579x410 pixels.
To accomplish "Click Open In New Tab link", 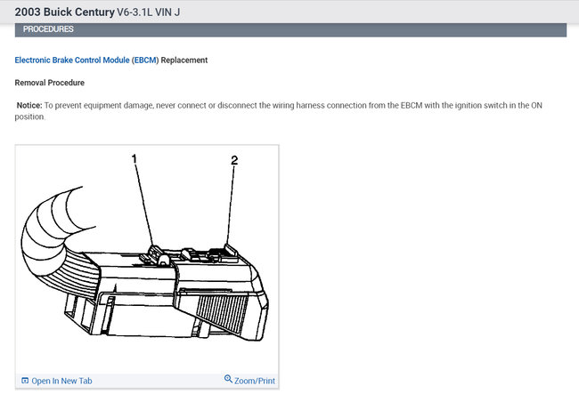I will tap(61, 381).
